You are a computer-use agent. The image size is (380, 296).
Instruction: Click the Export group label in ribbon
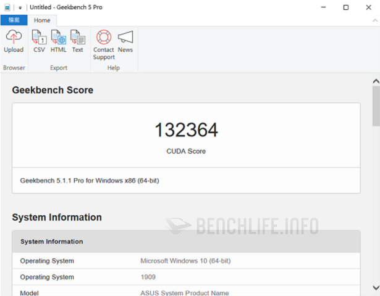pos(59,68)
